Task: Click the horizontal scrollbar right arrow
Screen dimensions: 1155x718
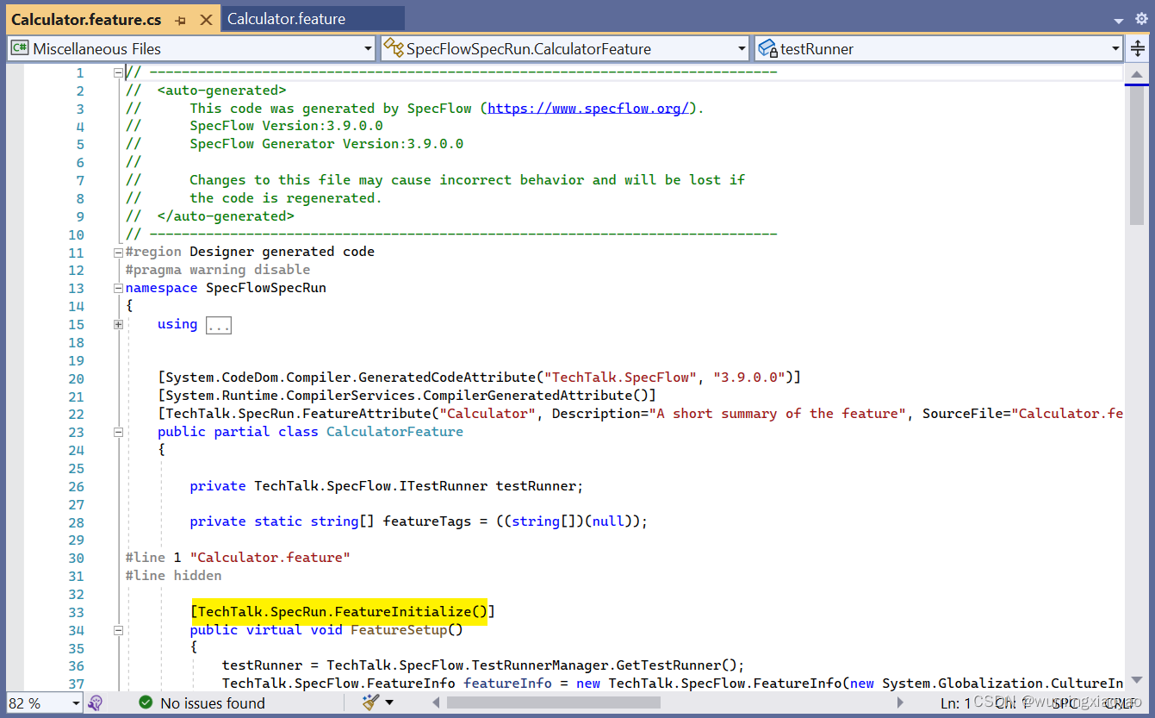Action: (902, 703)
